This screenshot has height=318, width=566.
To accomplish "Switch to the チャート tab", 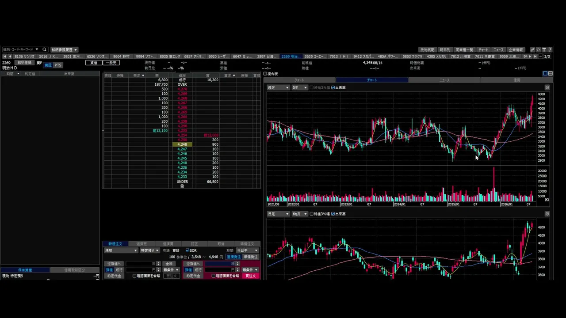I will point(372,80).
